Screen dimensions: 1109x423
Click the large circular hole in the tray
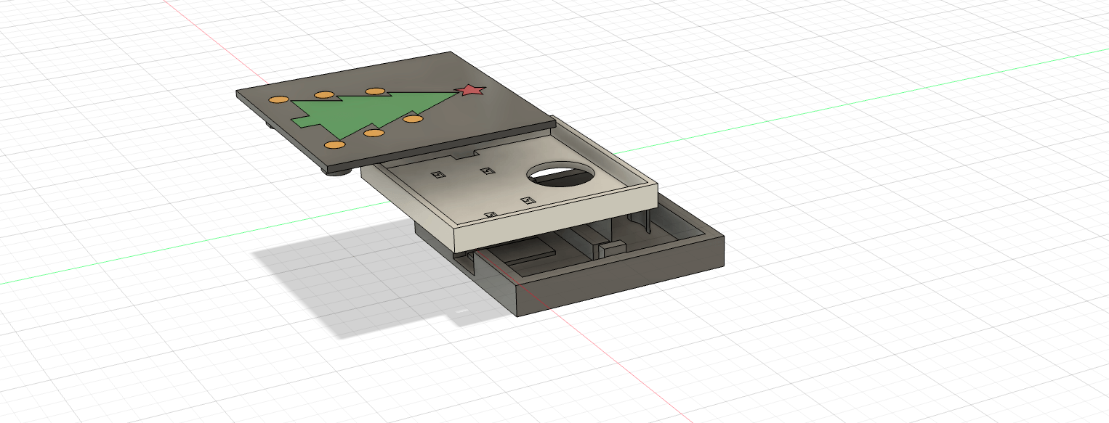click(559, 176)
